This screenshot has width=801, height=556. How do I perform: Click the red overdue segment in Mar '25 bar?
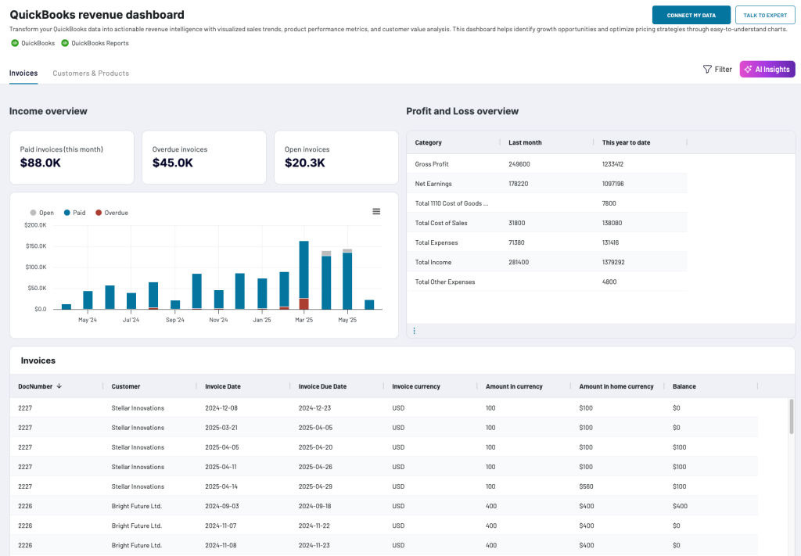coord(304,303)
